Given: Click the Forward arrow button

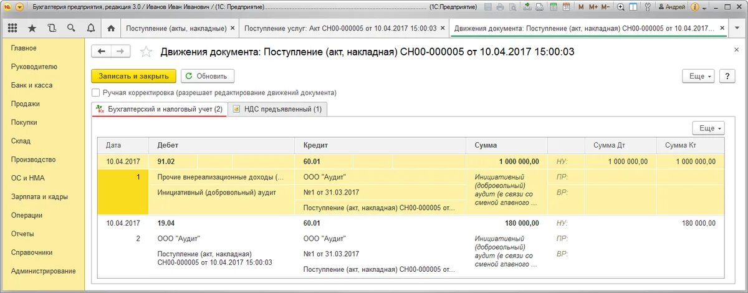Looking at the screenshot, I should [120, 52].
